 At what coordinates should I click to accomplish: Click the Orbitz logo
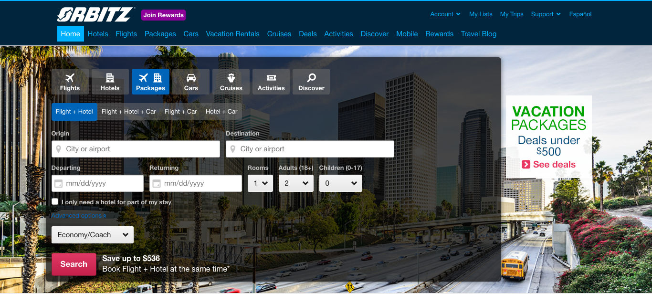click(96, 15)
